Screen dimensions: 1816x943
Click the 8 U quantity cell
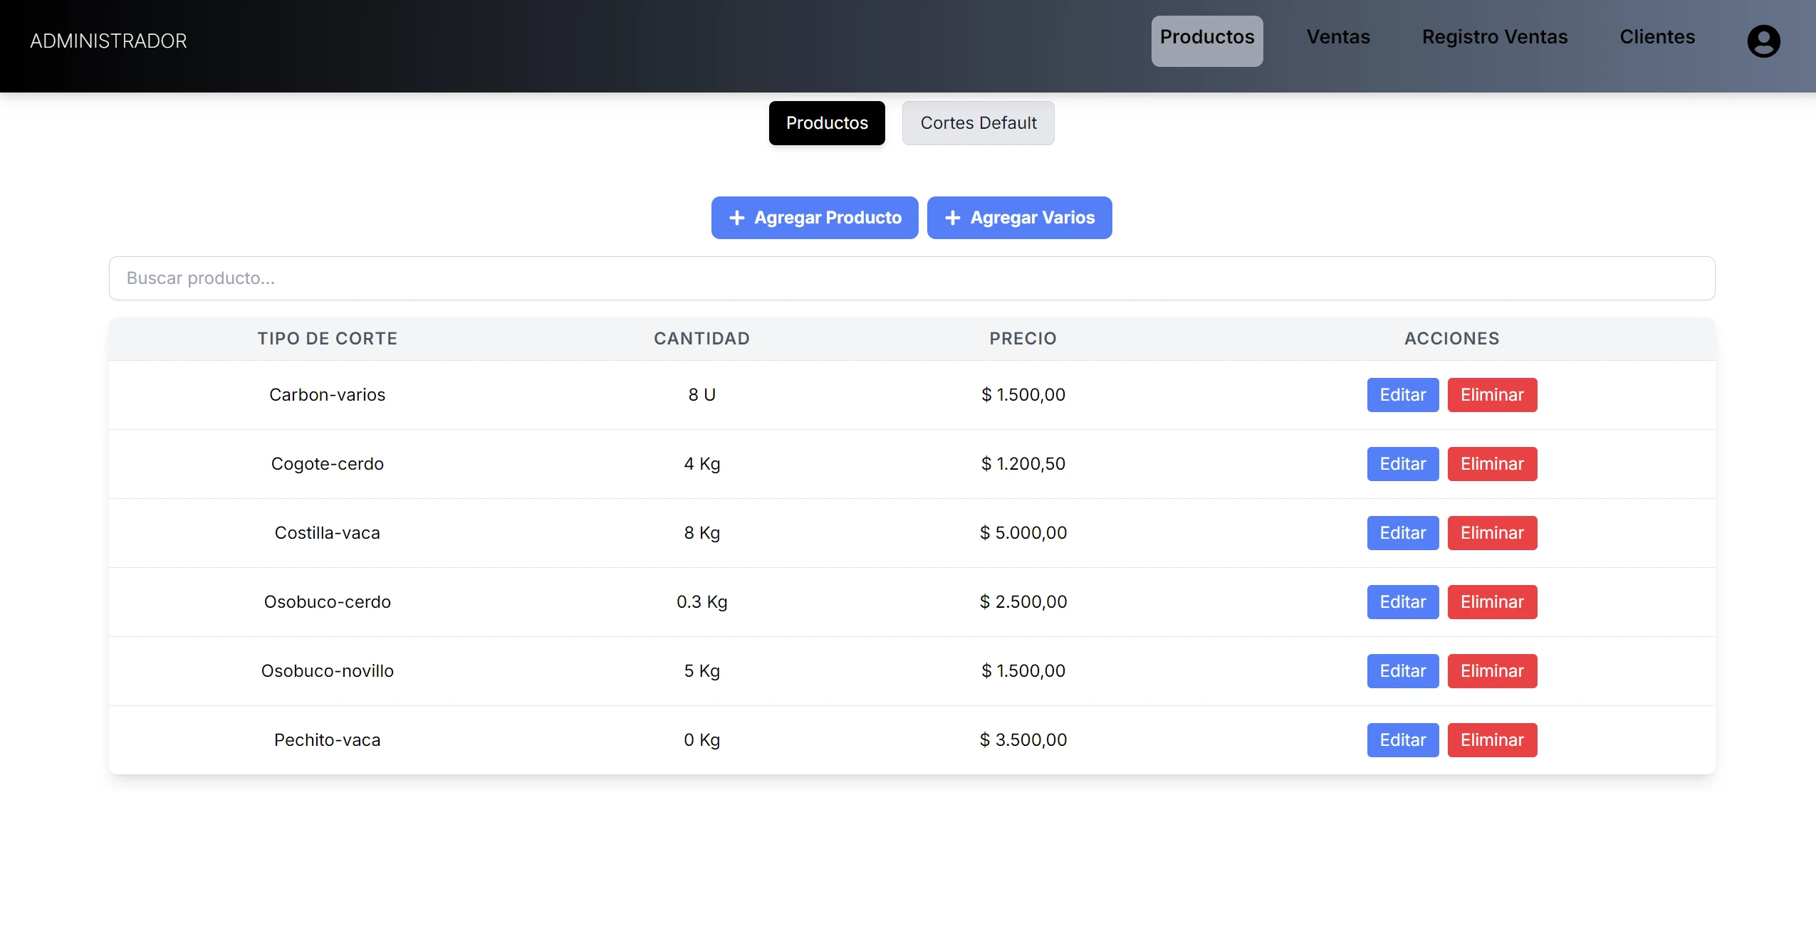tap(701, 395)
